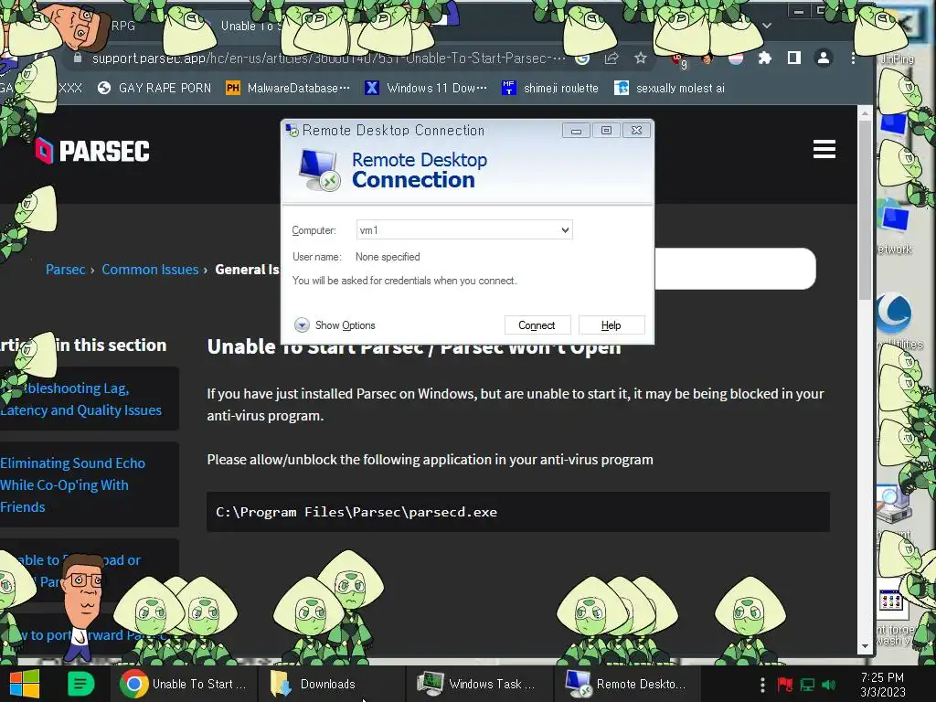Click the parsecd.exe path code block
Image resolution: width=936 pixels, height=702 pixels.
(518, 512)
